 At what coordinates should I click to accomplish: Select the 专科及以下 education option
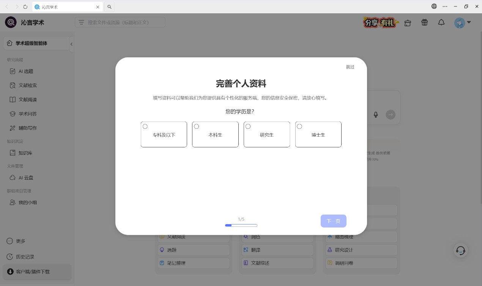point(164,134)
